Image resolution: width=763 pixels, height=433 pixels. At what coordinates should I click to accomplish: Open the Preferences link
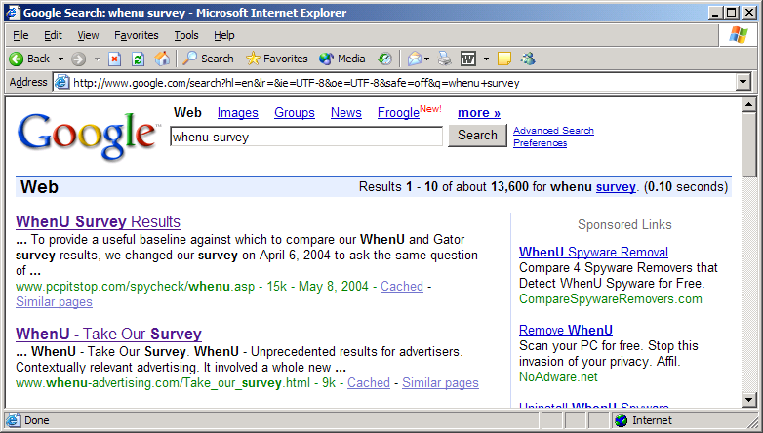[541, 143]
